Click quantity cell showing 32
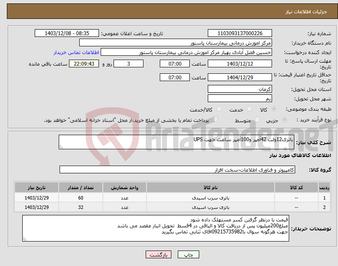Image resolution: width=338 pixels, height=266 pixels. [81, 207]
